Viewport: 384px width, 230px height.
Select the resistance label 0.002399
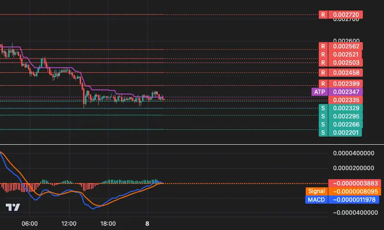click(341, 84)
